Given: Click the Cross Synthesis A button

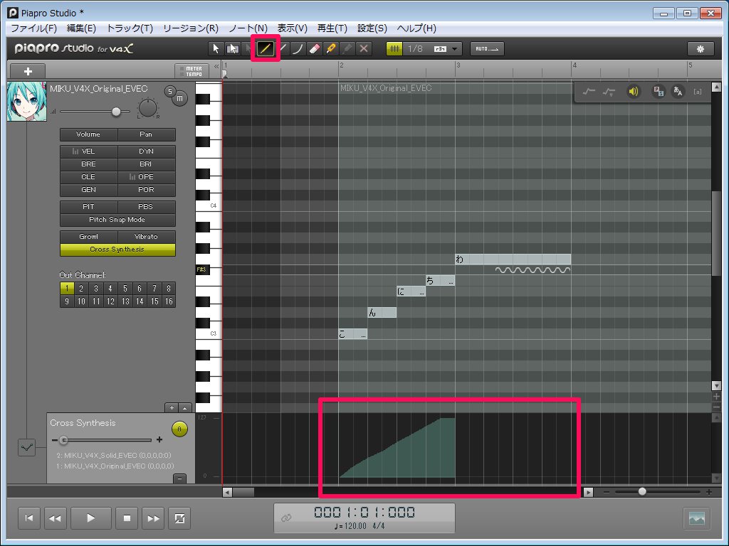Looking at the screenshot, I should click(x=179, y=429).
